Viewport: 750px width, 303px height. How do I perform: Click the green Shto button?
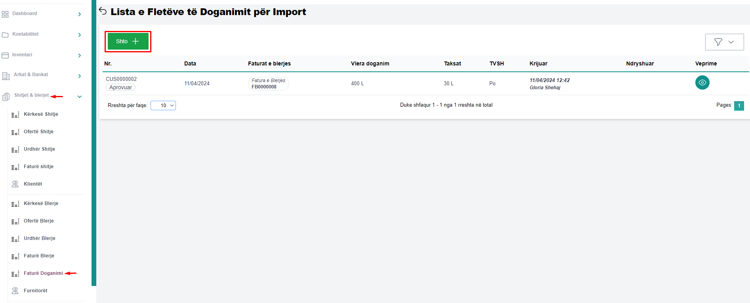point(128,41)
